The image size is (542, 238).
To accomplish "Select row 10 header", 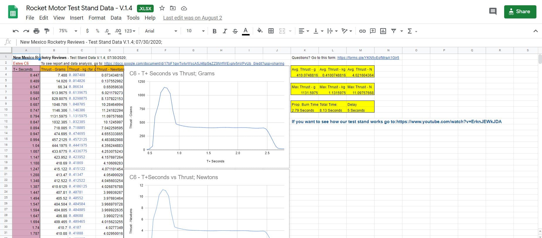I will click(6, 110).
